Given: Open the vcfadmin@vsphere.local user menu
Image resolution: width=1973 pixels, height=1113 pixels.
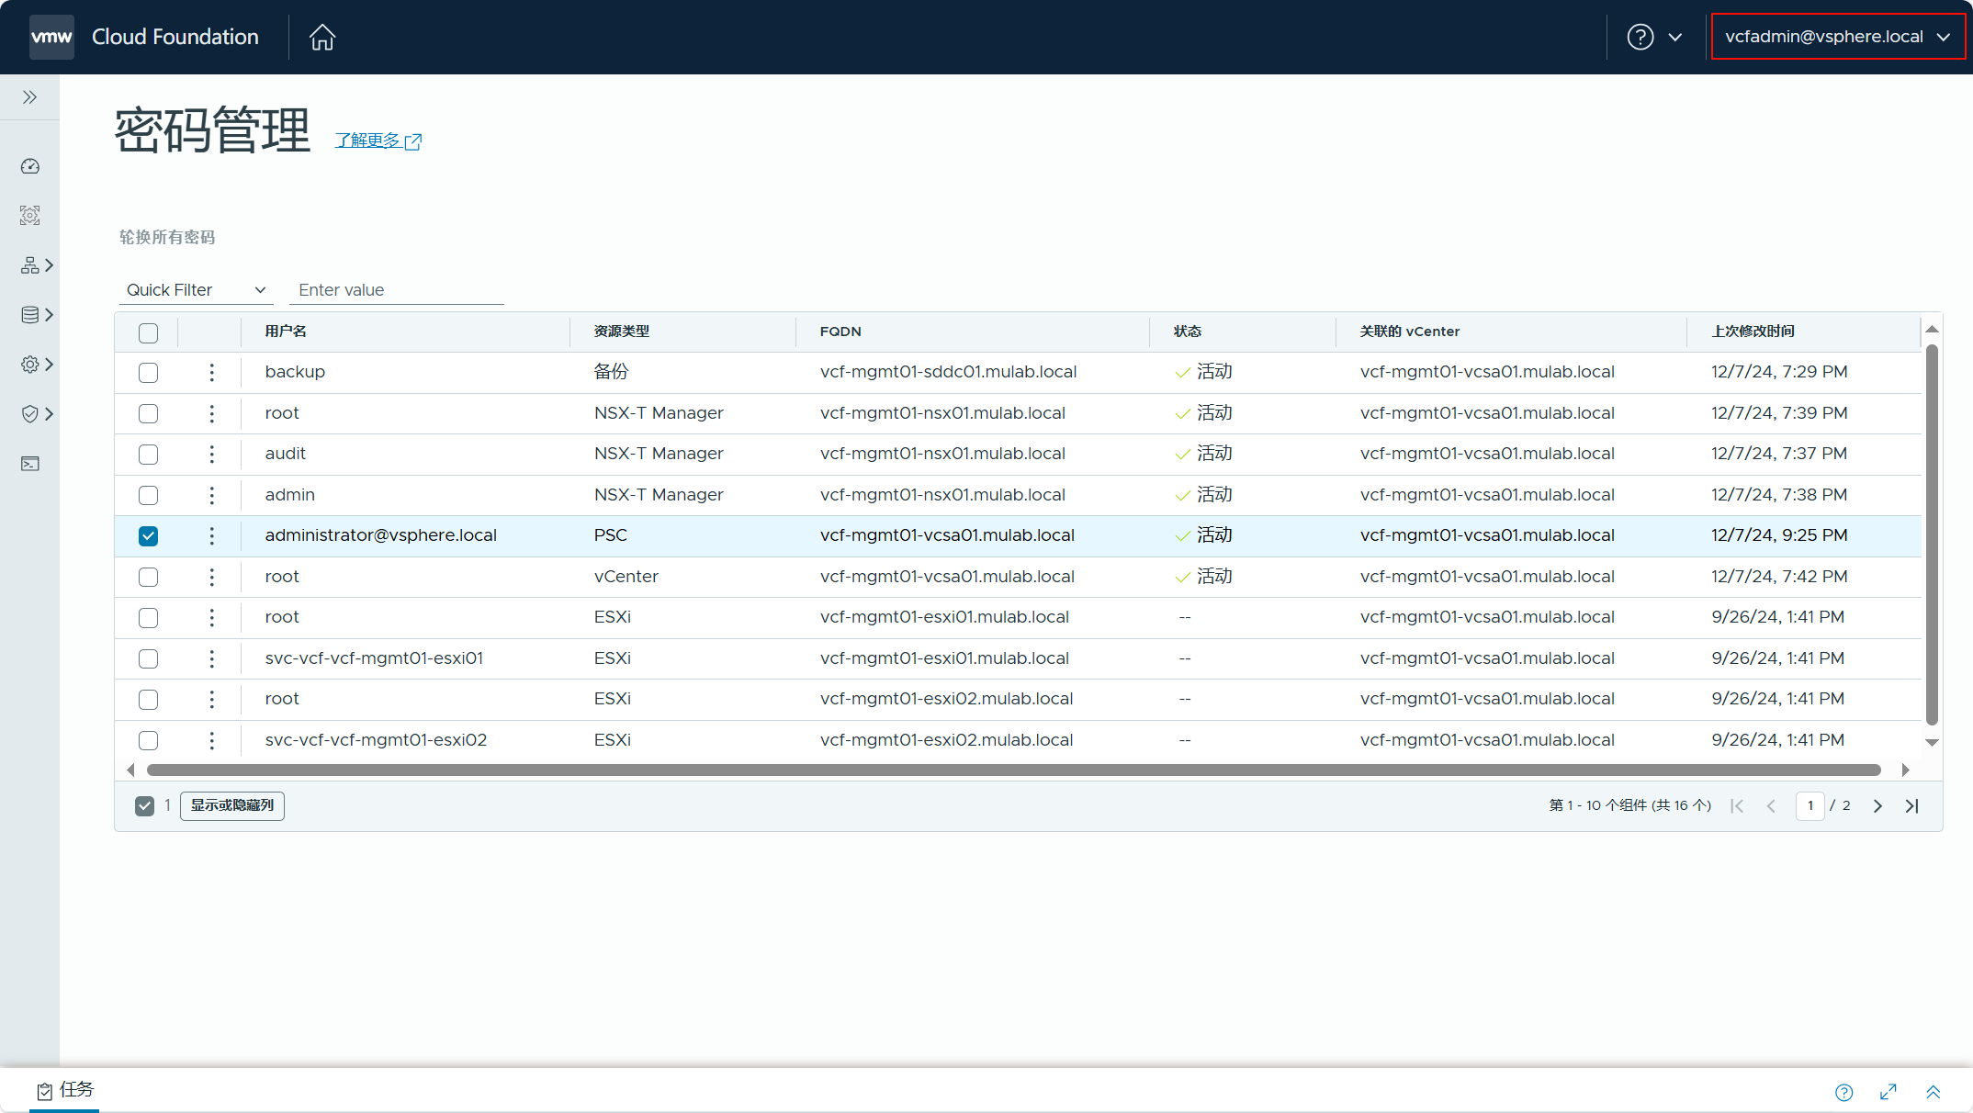Looking at the screenshot, I should [1837, 37].
